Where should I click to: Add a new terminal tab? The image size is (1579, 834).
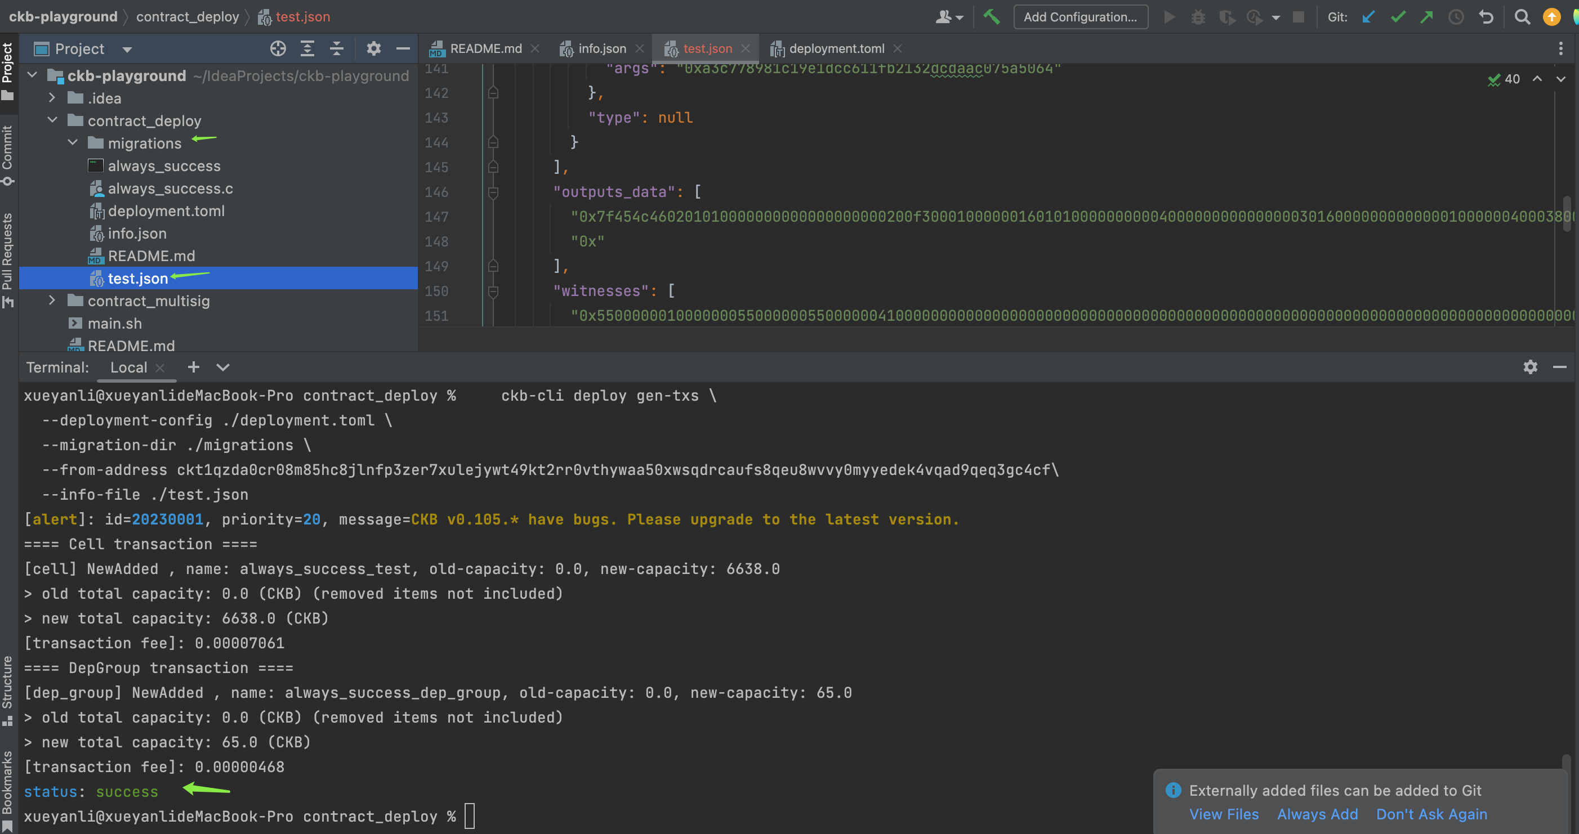[x=194, y=367]
